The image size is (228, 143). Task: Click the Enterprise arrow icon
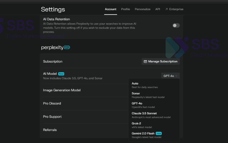(x=166, y=9)
